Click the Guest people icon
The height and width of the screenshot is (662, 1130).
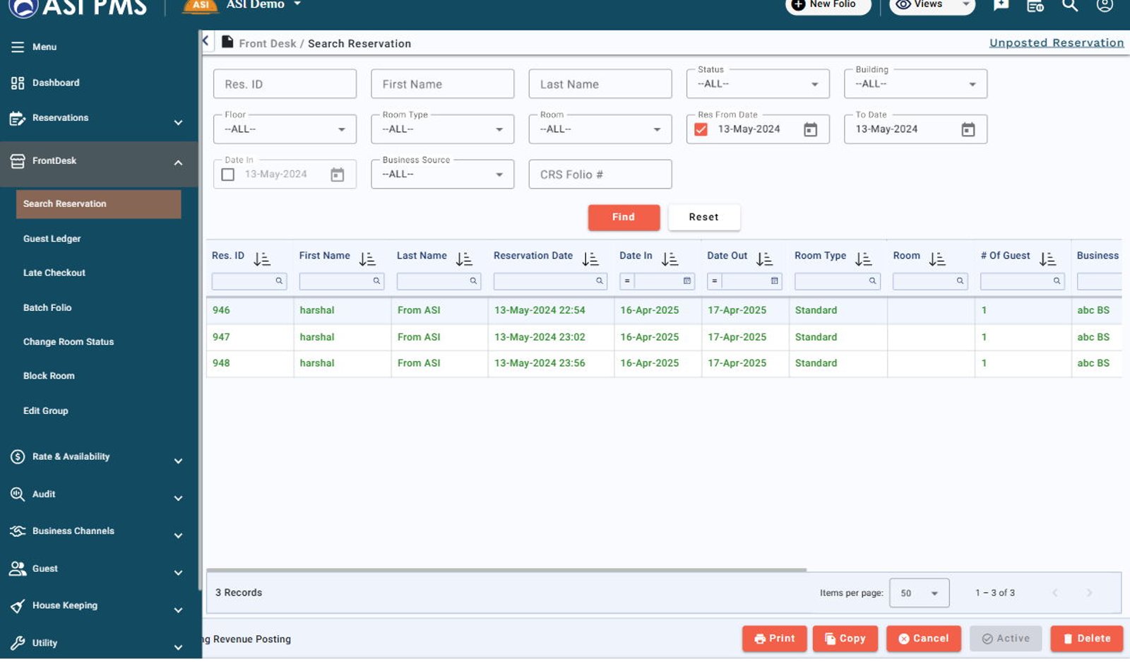tap(18, 569)
